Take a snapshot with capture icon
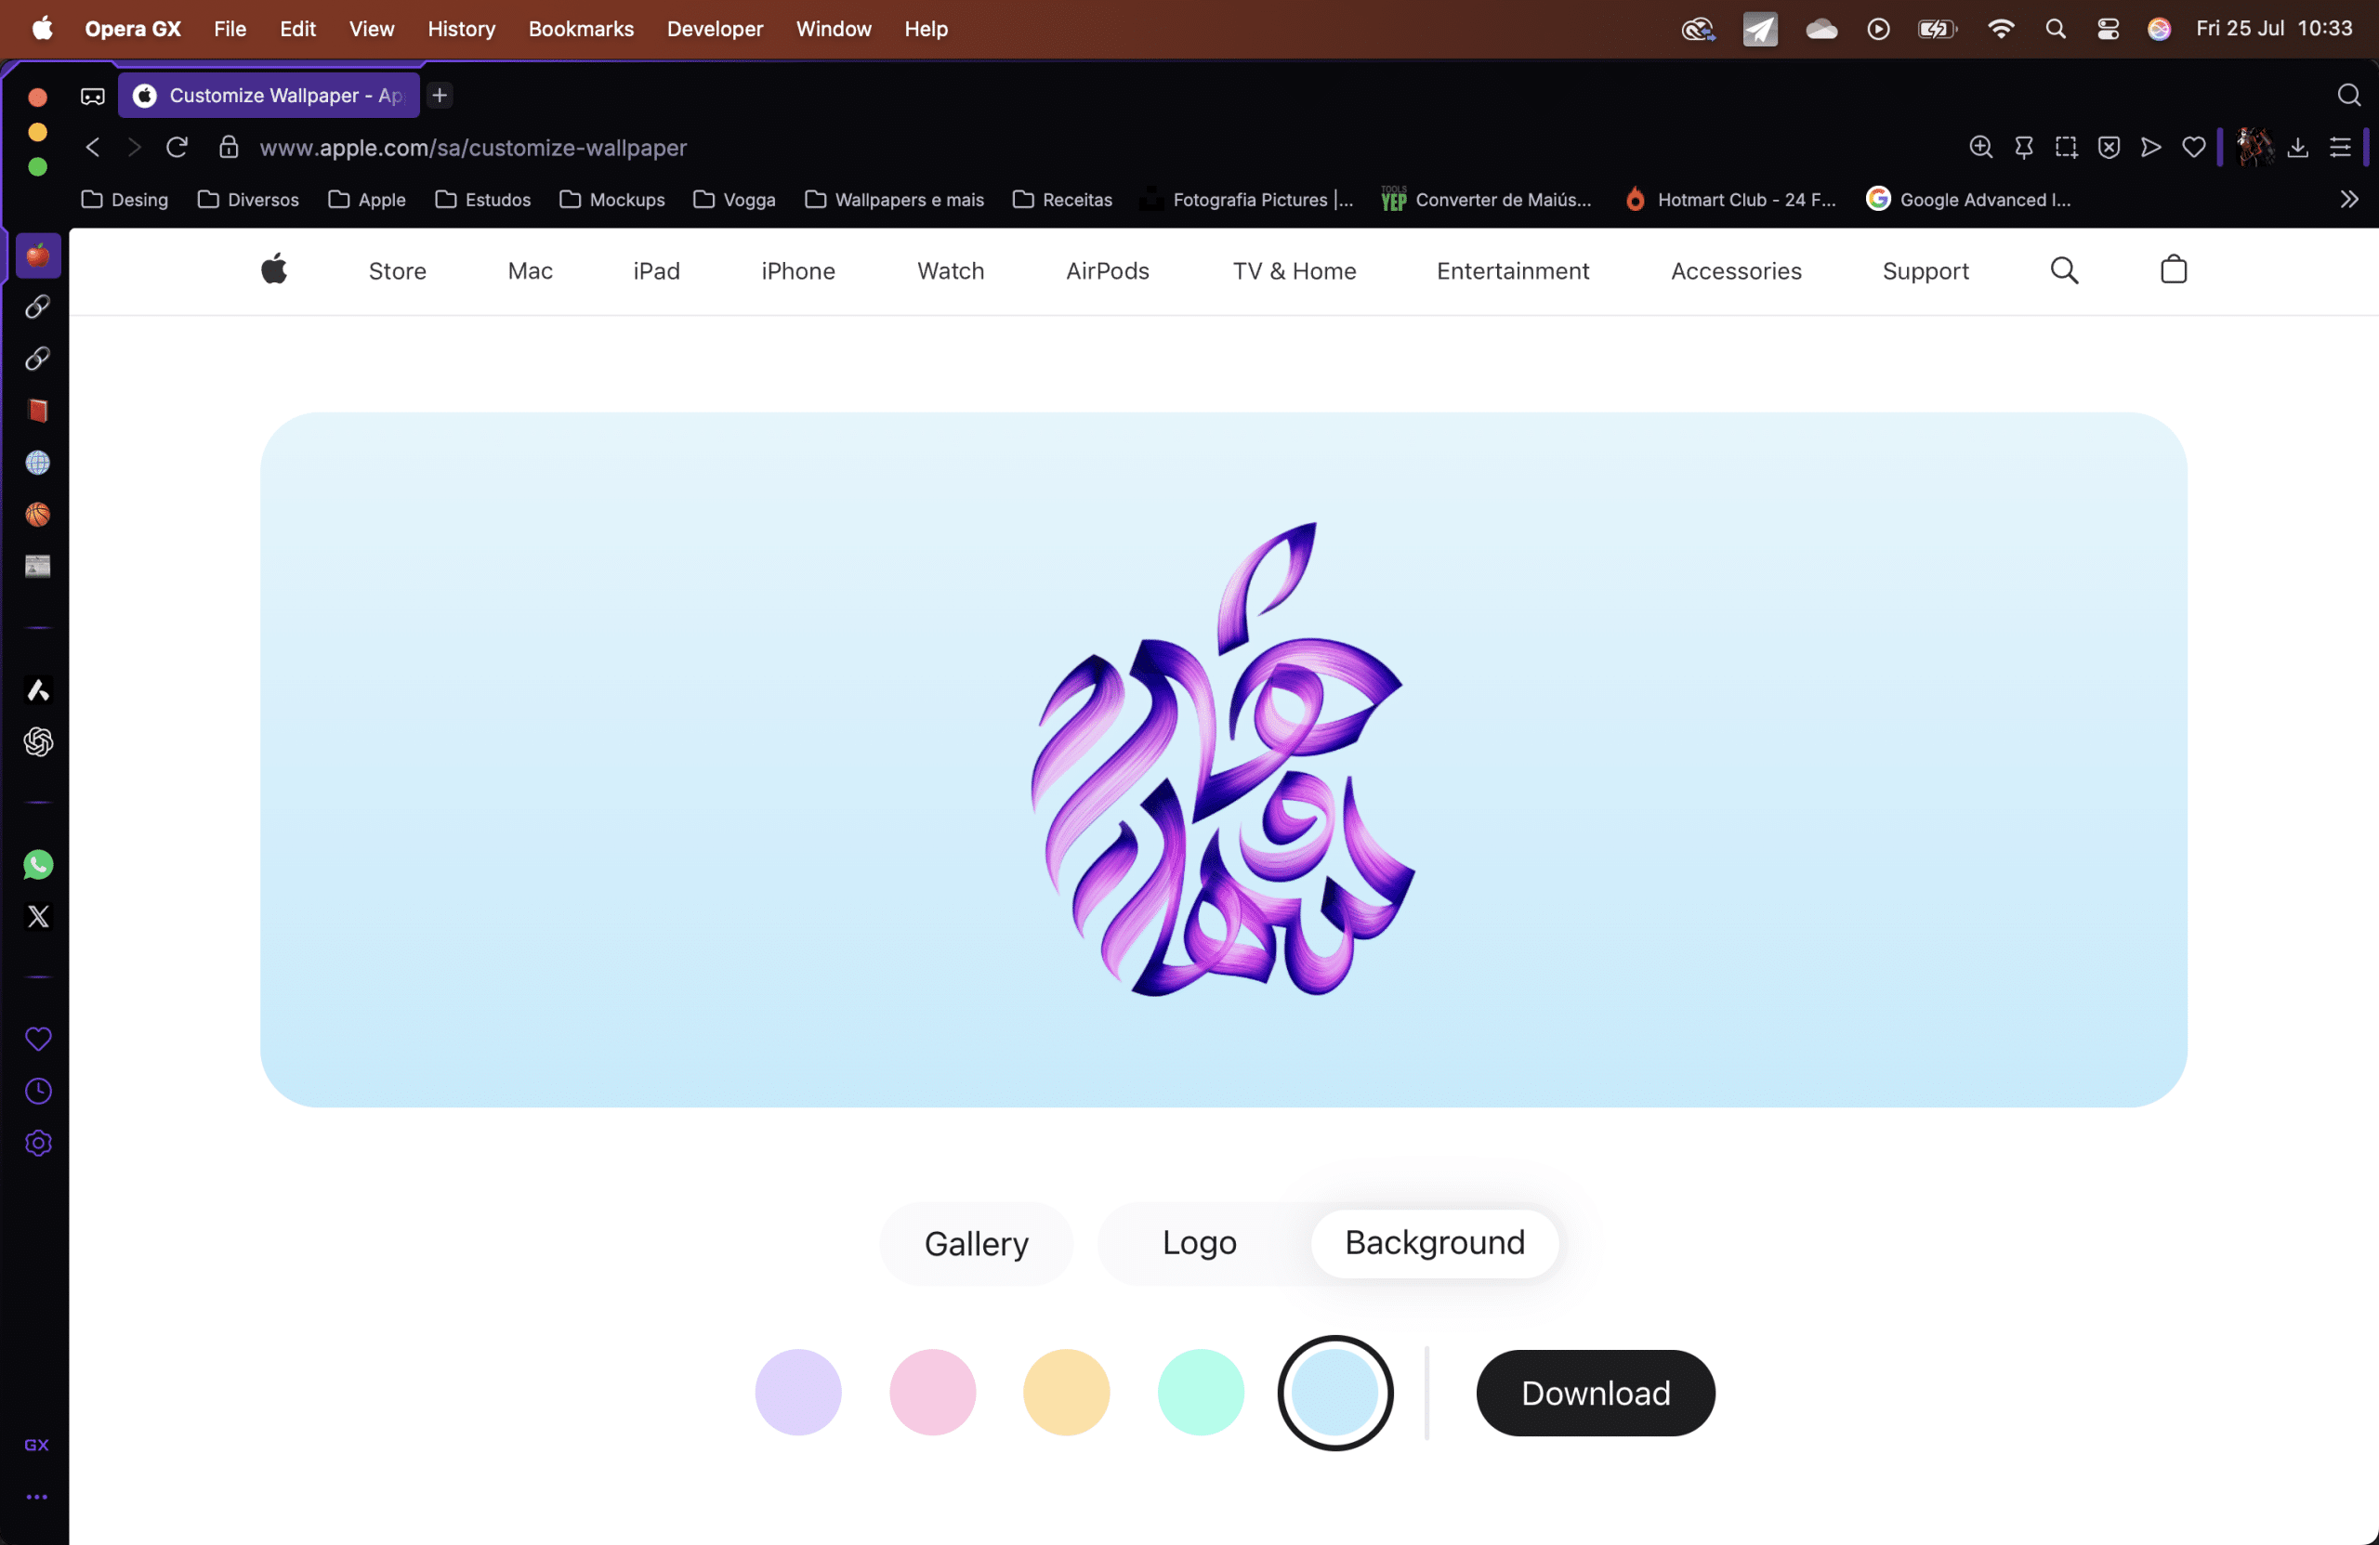Image resolution: width=2379 pixels, height=1545 pixels. tap(2066, 148)
